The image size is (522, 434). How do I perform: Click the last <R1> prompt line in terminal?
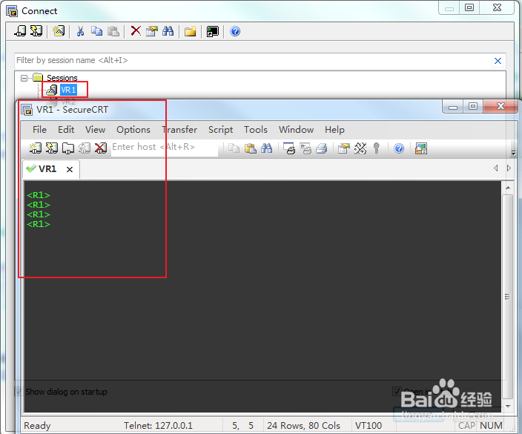click(39, 224)
